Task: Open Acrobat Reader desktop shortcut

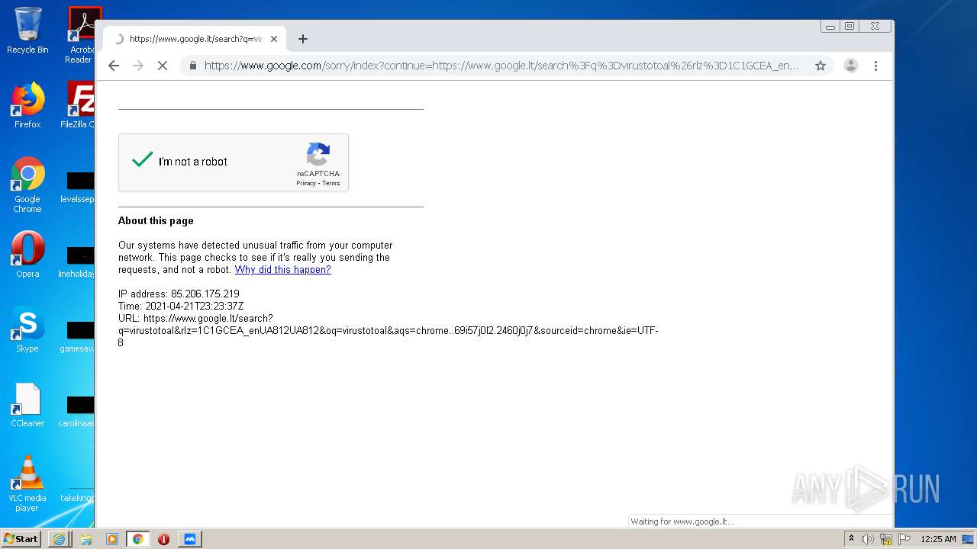Action: 79,34
